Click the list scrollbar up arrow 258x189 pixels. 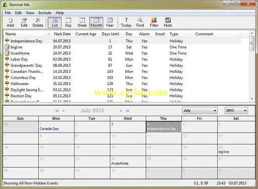pos(252,33)
